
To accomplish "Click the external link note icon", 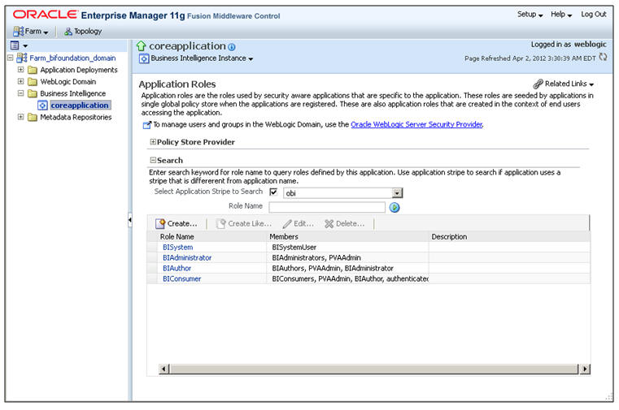I will click(x=147, y=125).
